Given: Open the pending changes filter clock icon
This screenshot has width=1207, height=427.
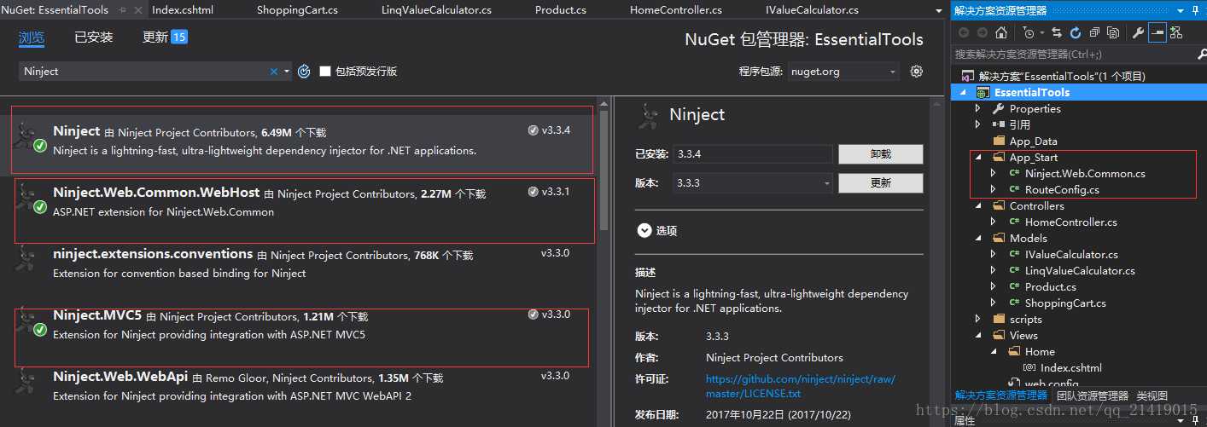Looking at the screenshot, I should tap(1029, 32).
